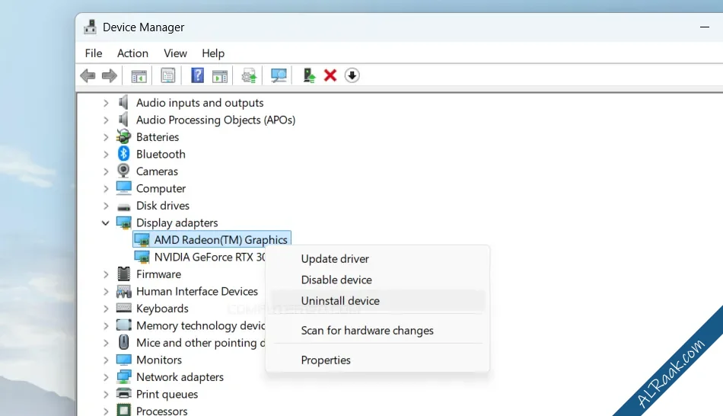The height and width of the screenshot is (416, 723).
Task: Open the Properties sheet toolbar icon
Action: coord(168,75)
